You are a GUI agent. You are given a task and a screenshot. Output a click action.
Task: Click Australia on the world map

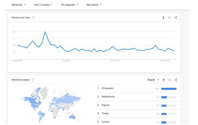72,117
